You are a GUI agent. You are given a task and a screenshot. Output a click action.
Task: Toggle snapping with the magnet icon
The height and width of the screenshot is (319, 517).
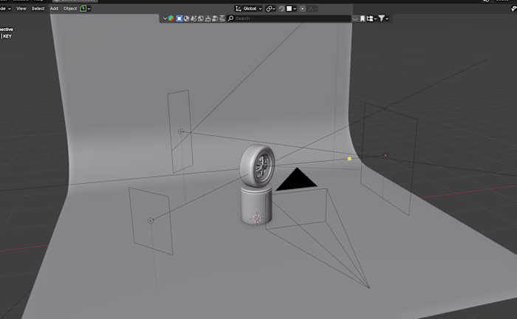[281, 9]
